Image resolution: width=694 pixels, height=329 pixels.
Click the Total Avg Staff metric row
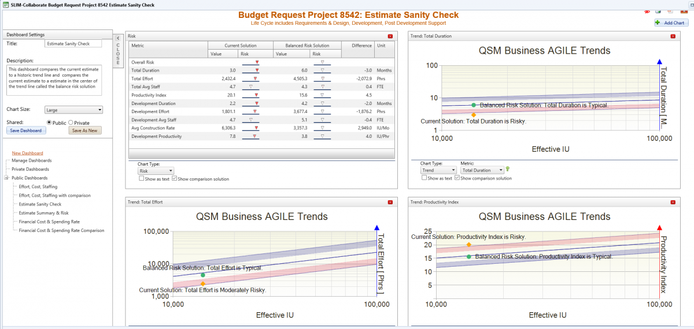tap(262, 87)
